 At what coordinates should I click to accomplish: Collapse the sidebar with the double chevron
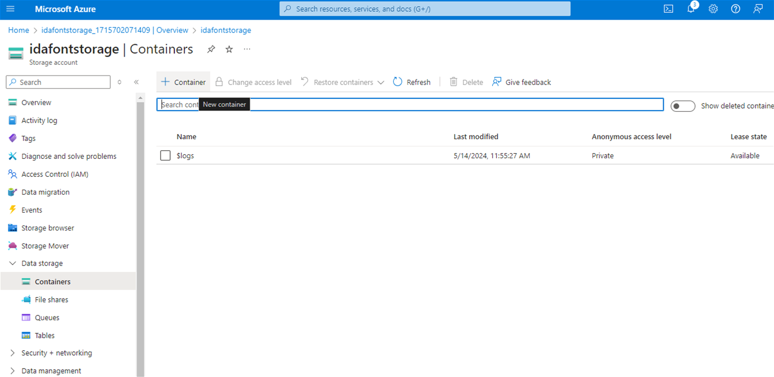(136, 82)
